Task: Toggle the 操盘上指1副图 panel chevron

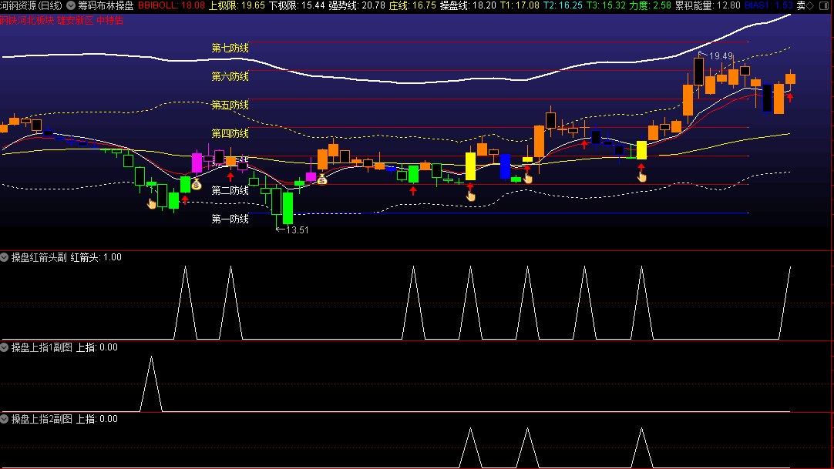Action: coord(5,347)
